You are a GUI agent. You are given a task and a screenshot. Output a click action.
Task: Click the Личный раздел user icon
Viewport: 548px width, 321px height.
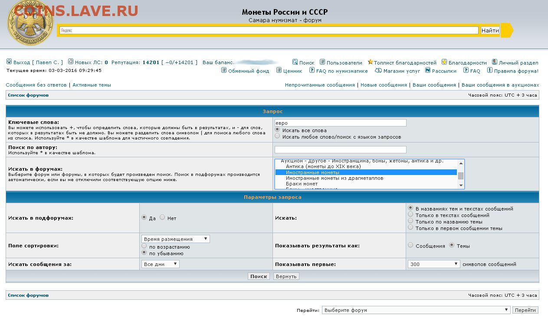tap(495, 62)
